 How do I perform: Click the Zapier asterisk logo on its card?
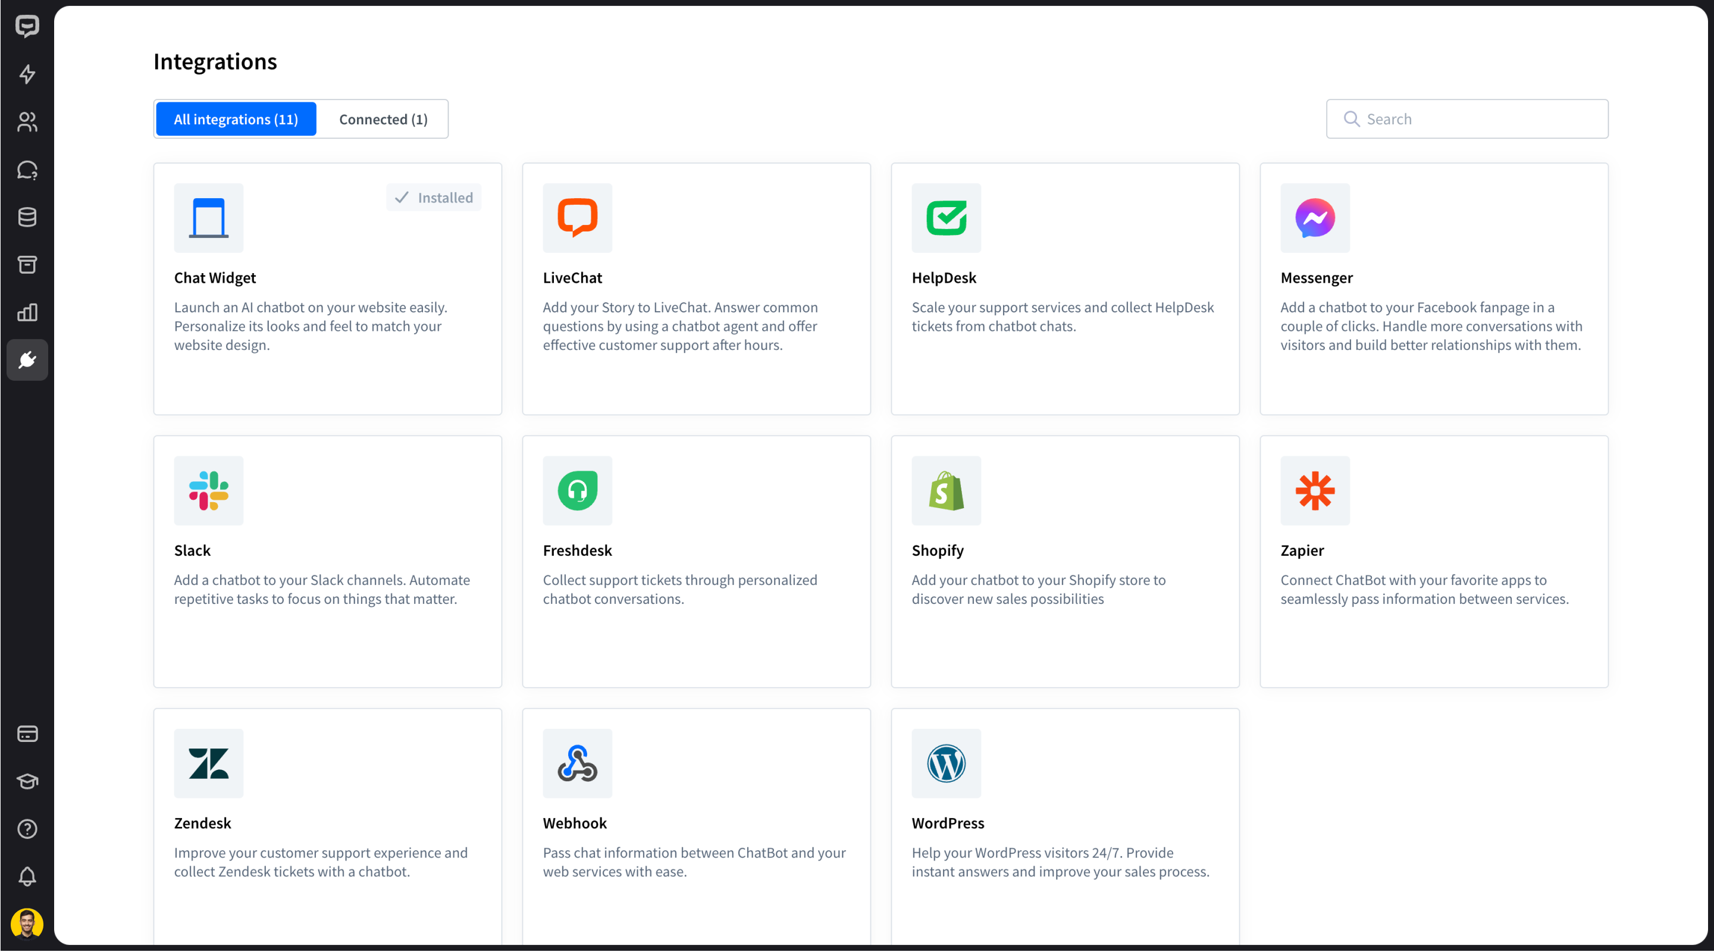(1315, 491)
